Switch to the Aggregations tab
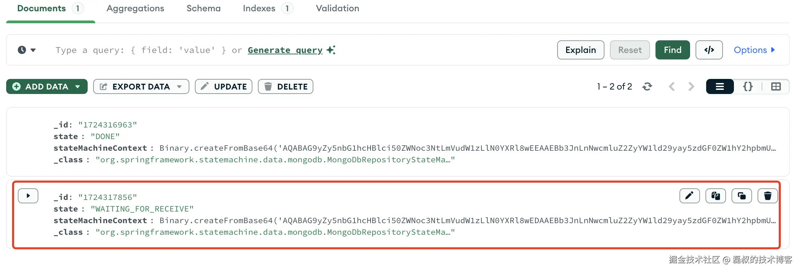Image resolution: width=800 pixels, height=272 pixels. [x=135, y=9]
